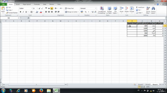Viewport: 167px width, 93px height.
Task: Open Merge & Center dropdown arrow
Action: (78, 12)
